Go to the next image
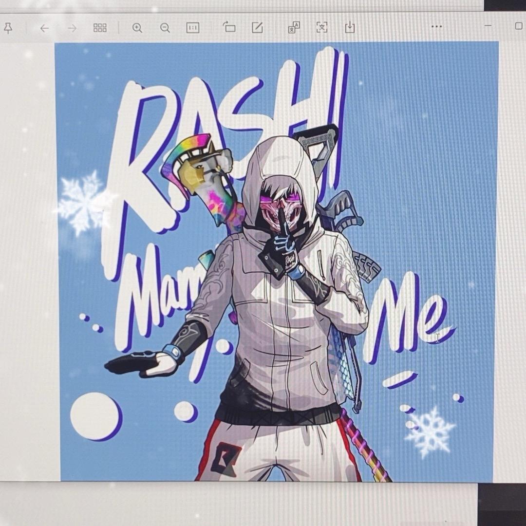Image resolution: width=526 pixels, height=526 pixels. (72, 28)
